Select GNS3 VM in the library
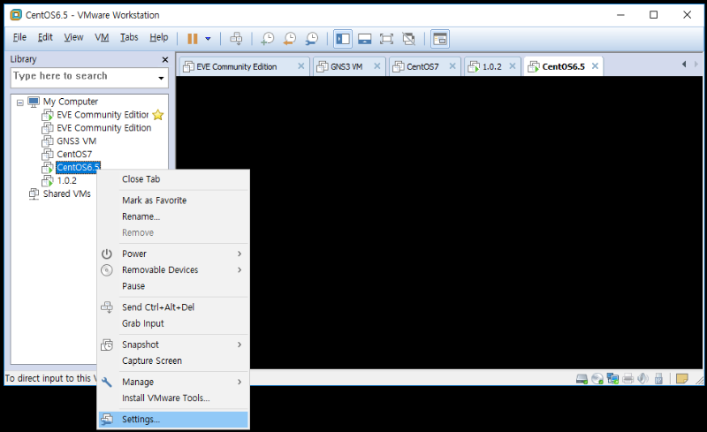Image resolution: width=707 pixels, height=432 pixels. [x=76, y=141]
